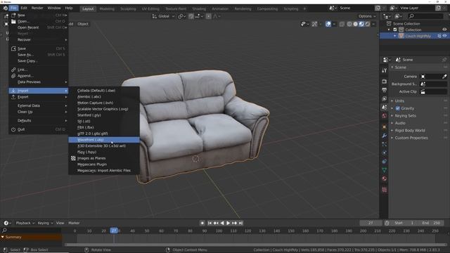The height and width of the screenshot is (253, 450).
Task: Open the Global transform orientation dropdown
Action: click(x=163, y=16)
